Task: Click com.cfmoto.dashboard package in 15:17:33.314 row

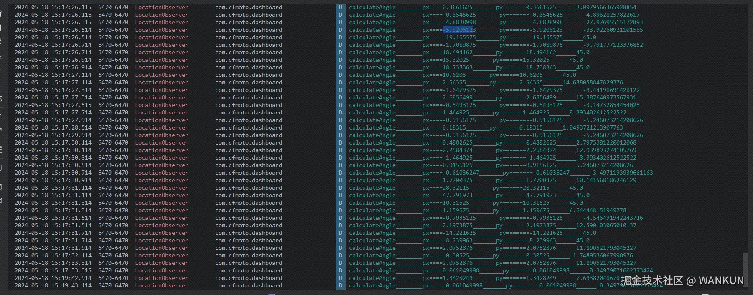Action: tap(249, 263)
